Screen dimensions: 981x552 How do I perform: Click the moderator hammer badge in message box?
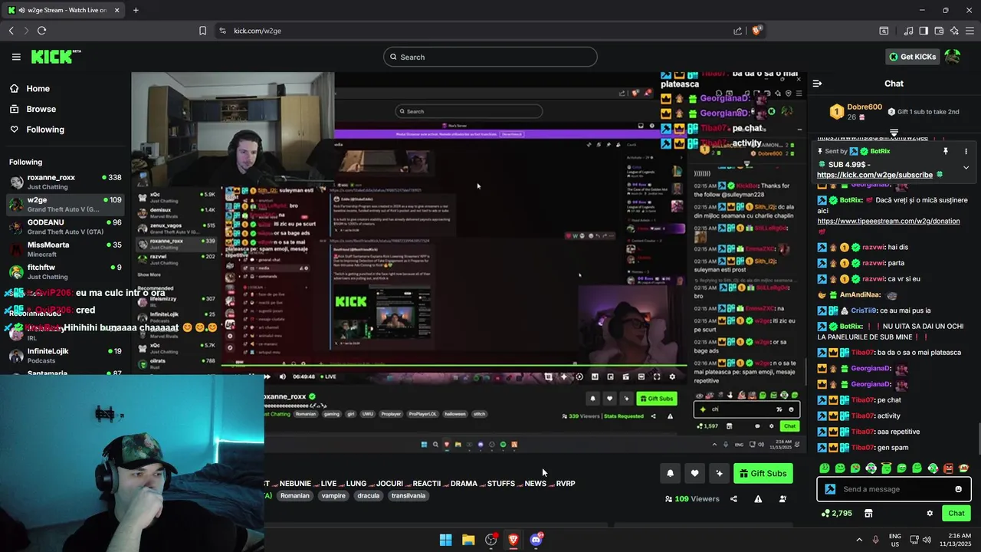830,489
